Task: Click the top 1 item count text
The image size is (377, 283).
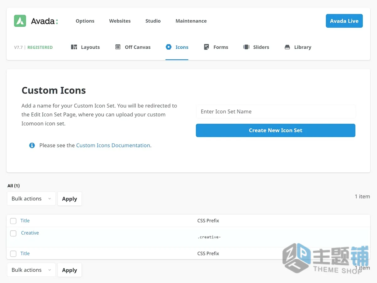Action: [x=362, y=196]
